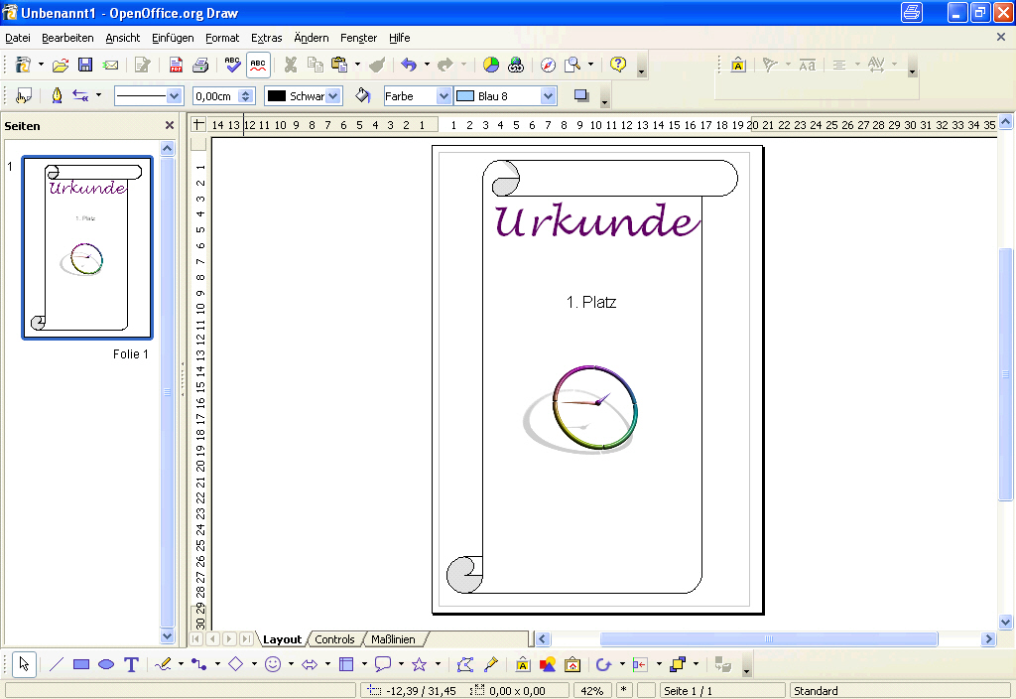This screenshot has height=699, width=1016.
Task: Select the Ellipse tool
Action: pyautogui.click(x=106, y=664)
